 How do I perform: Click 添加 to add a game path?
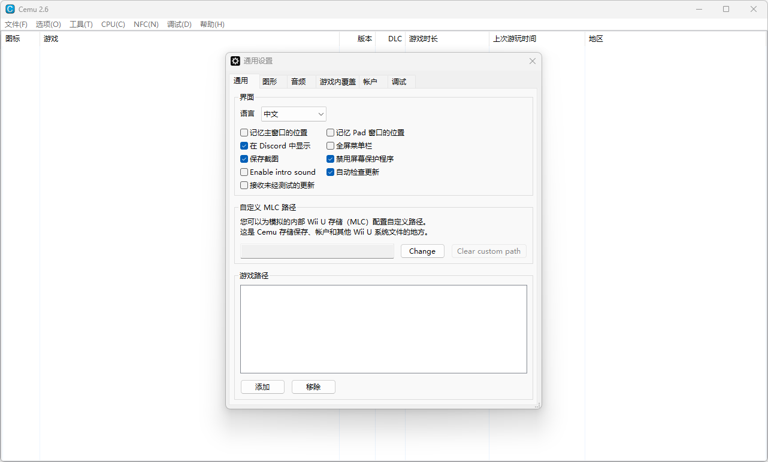(x=262, y=387)
